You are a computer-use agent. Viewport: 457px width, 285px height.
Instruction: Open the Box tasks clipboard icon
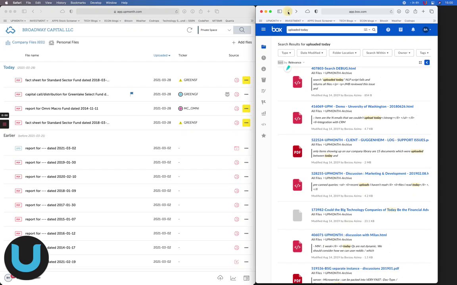[401, 30]
